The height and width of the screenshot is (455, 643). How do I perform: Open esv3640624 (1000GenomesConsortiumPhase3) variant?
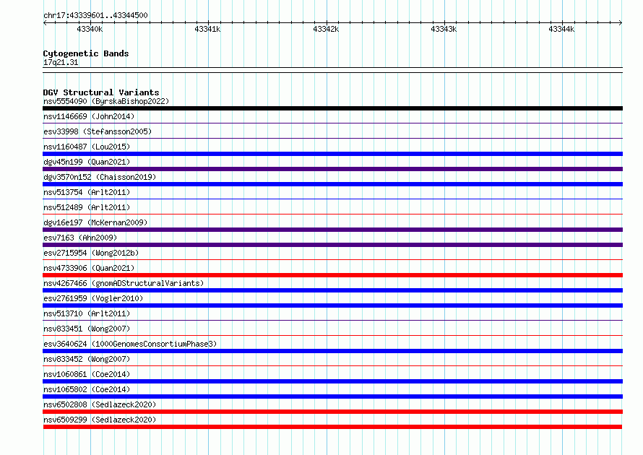click(x=130, y=344)
